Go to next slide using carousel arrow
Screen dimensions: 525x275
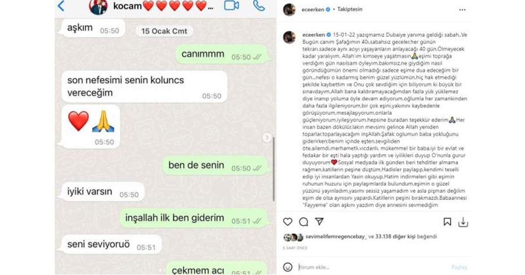point(267,137)
